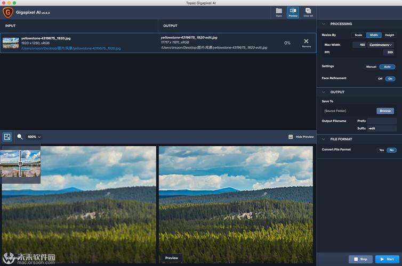The height and width of the screenshot is (266, 402).
Task: Click the macOS green zoom window button
Action: [14, 3]
